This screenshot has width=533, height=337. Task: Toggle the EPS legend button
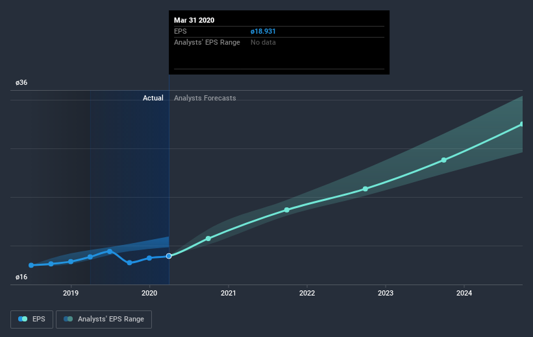[x=32, y=320]
